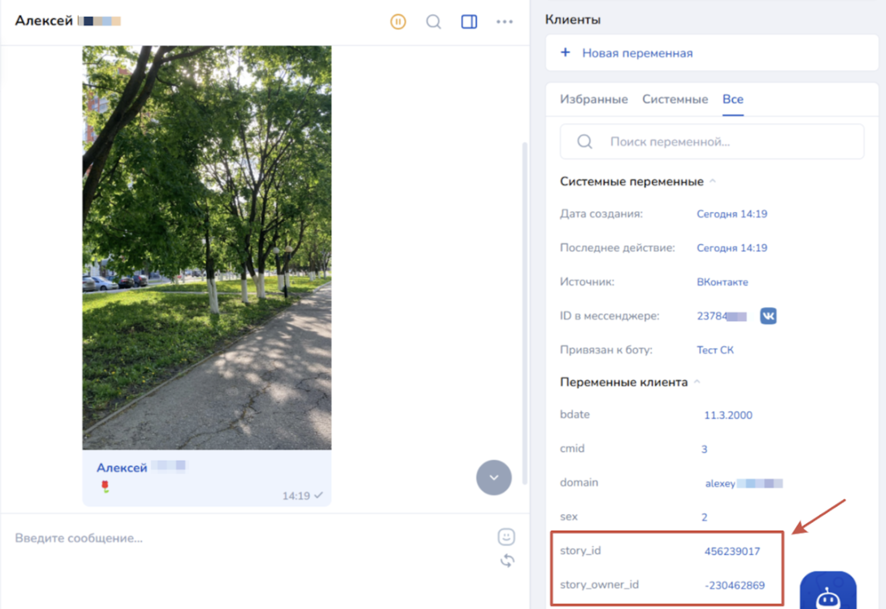Screen dimensions: 886x609
Task: Open chat search with the magnifier icon
Action: click(433, 22)
